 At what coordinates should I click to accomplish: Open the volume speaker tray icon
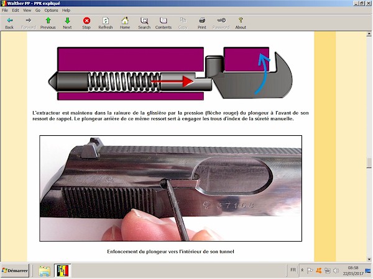336,270
